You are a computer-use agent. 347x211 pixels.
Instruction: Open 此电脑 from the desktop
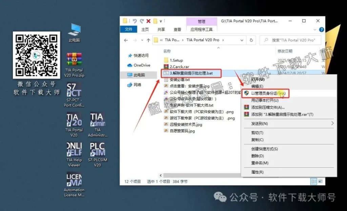(74, 29)
